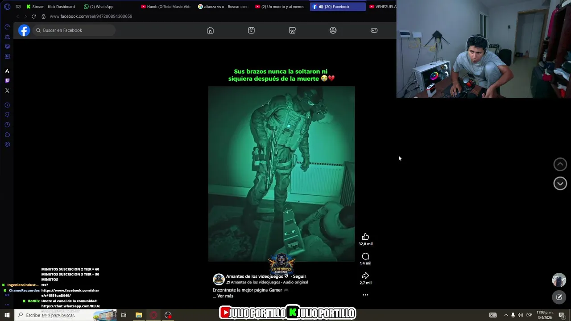571x321 pixels.
Task: Open the speaker volume tray icon
Action: [x=520, y=315]
